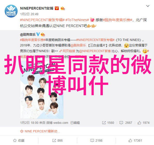Viewport: 154px width, 145px height.
Task: Click the orange V verified badge
Action: coord(57,8)
